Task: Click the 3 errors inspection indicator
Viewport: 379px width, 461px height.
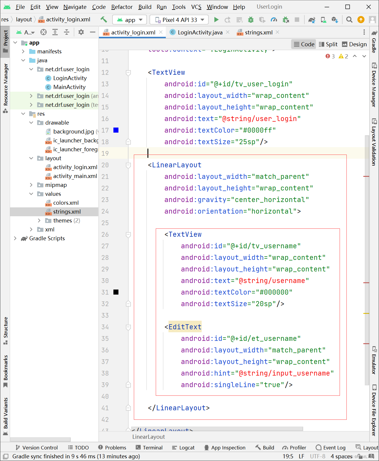Action: tap(330, 56)
